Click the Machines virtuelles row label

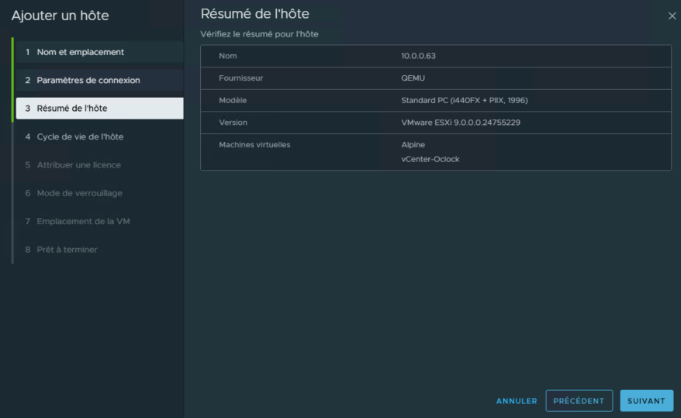click(x=254, y=145)
